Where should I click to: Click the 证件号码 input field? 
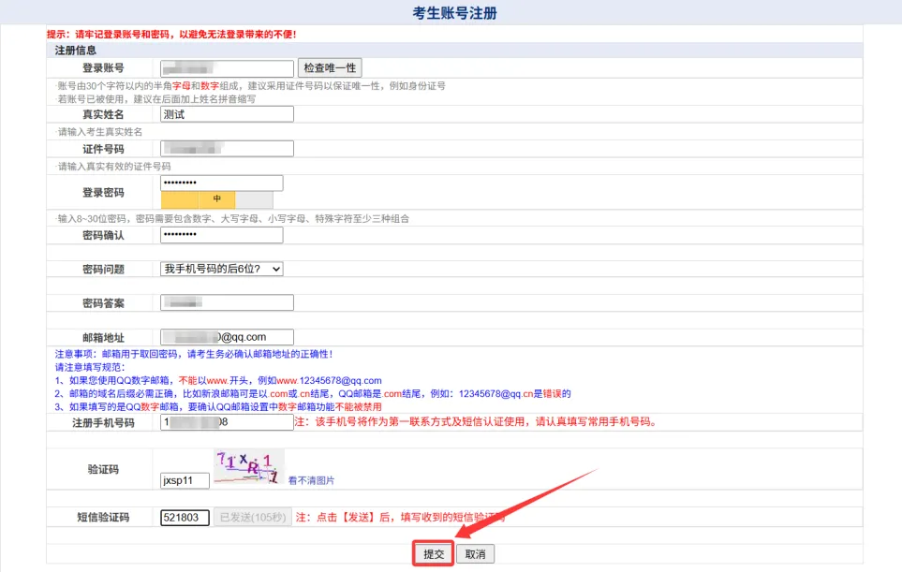coord(227,149)
